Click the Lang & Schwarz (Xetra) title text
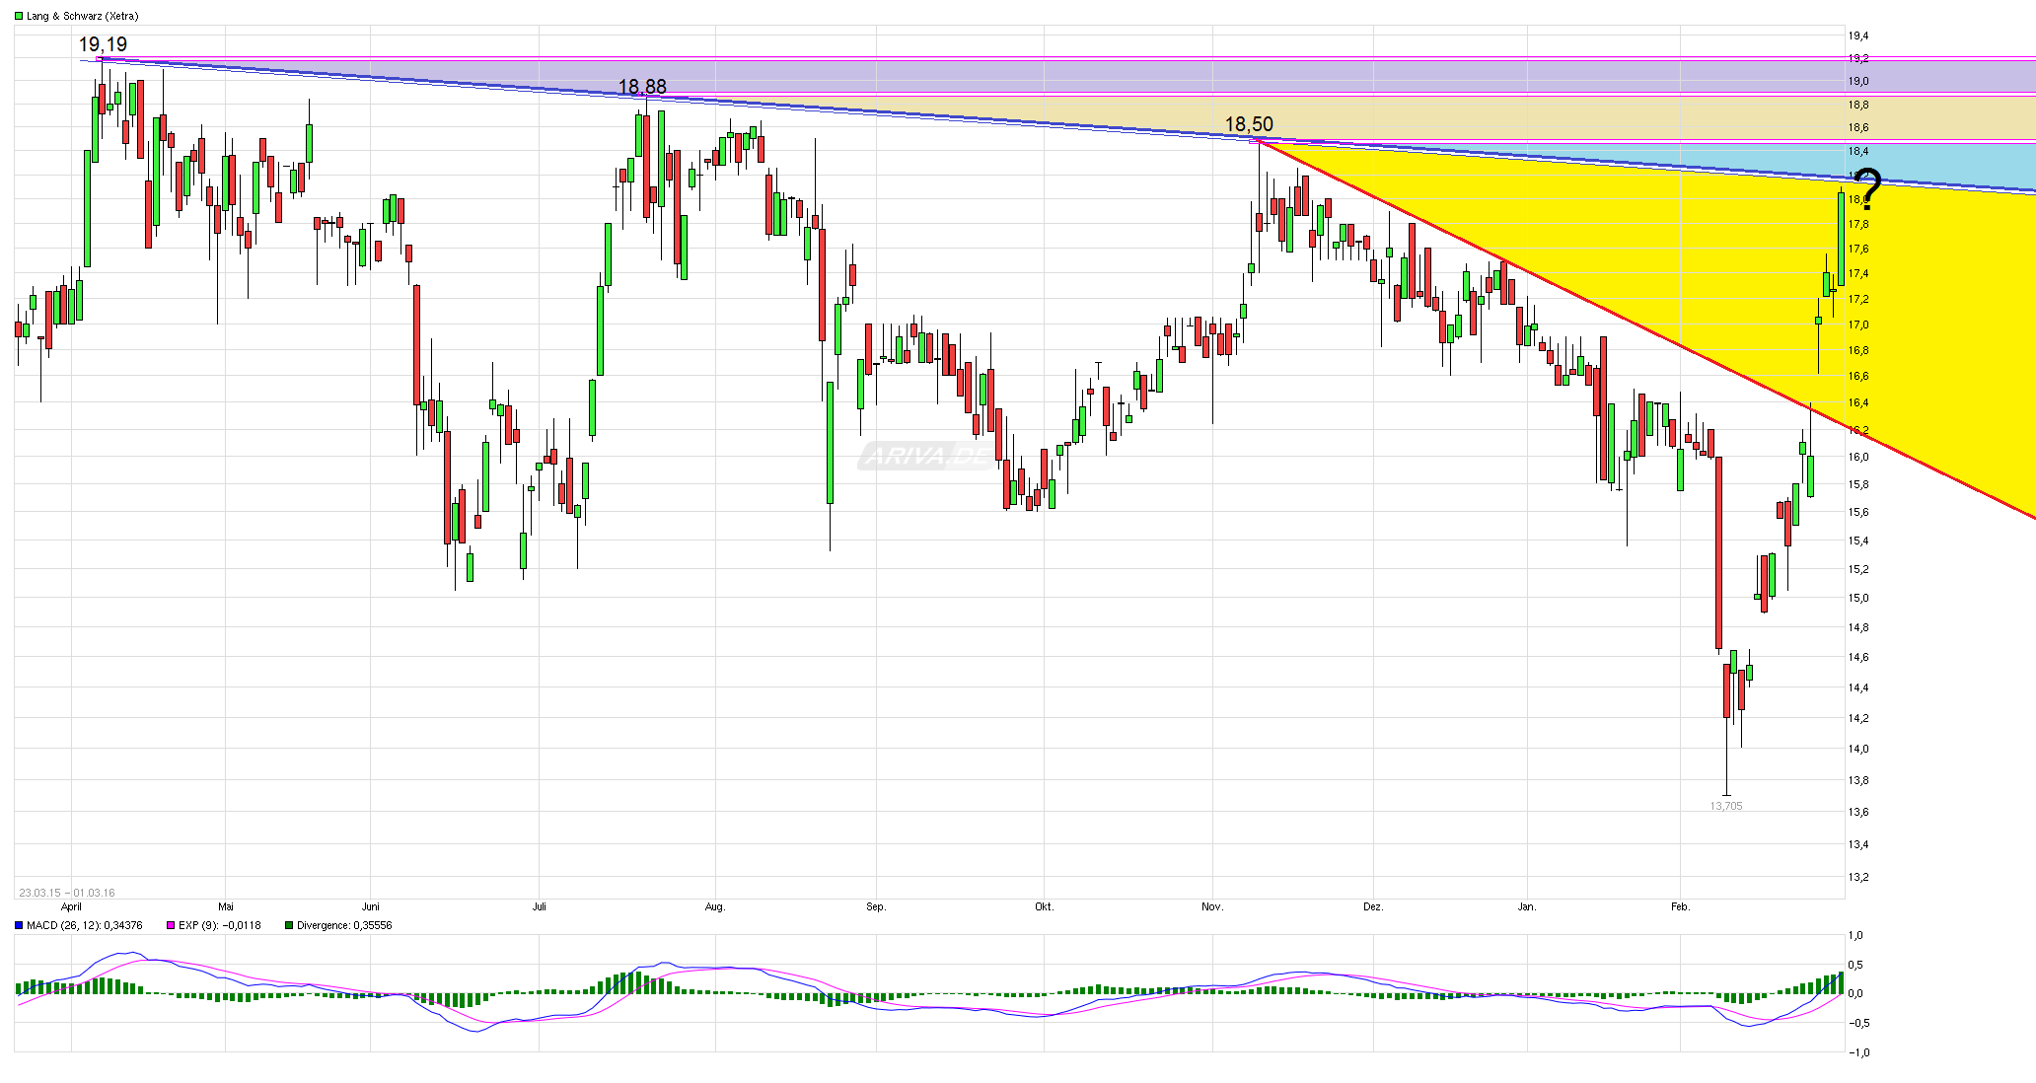The width and height of the screenshot is (2036, 1083). 82,16
